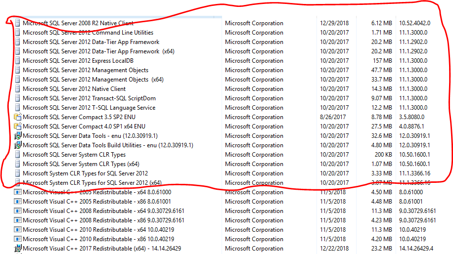Select Microsoft SQL Server 2012 Transact-SQL ScriptDom
453x254 pixels.
90,98
